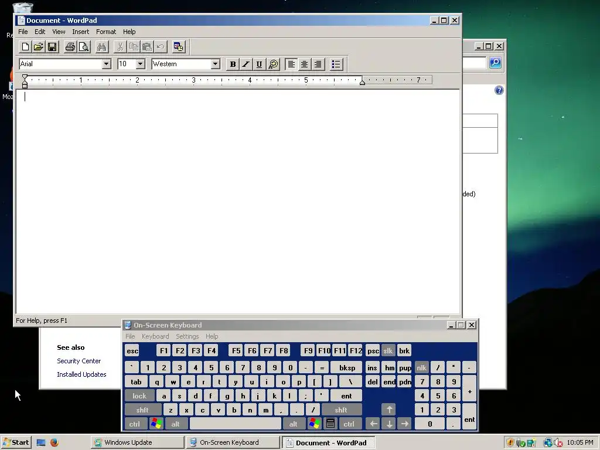Insert Date/Time toolbar icon

[x=178, y=47]
